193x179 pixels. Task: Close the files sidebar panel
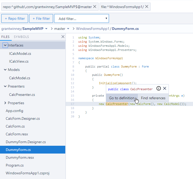pyautogui.click(x=63, y=37)
